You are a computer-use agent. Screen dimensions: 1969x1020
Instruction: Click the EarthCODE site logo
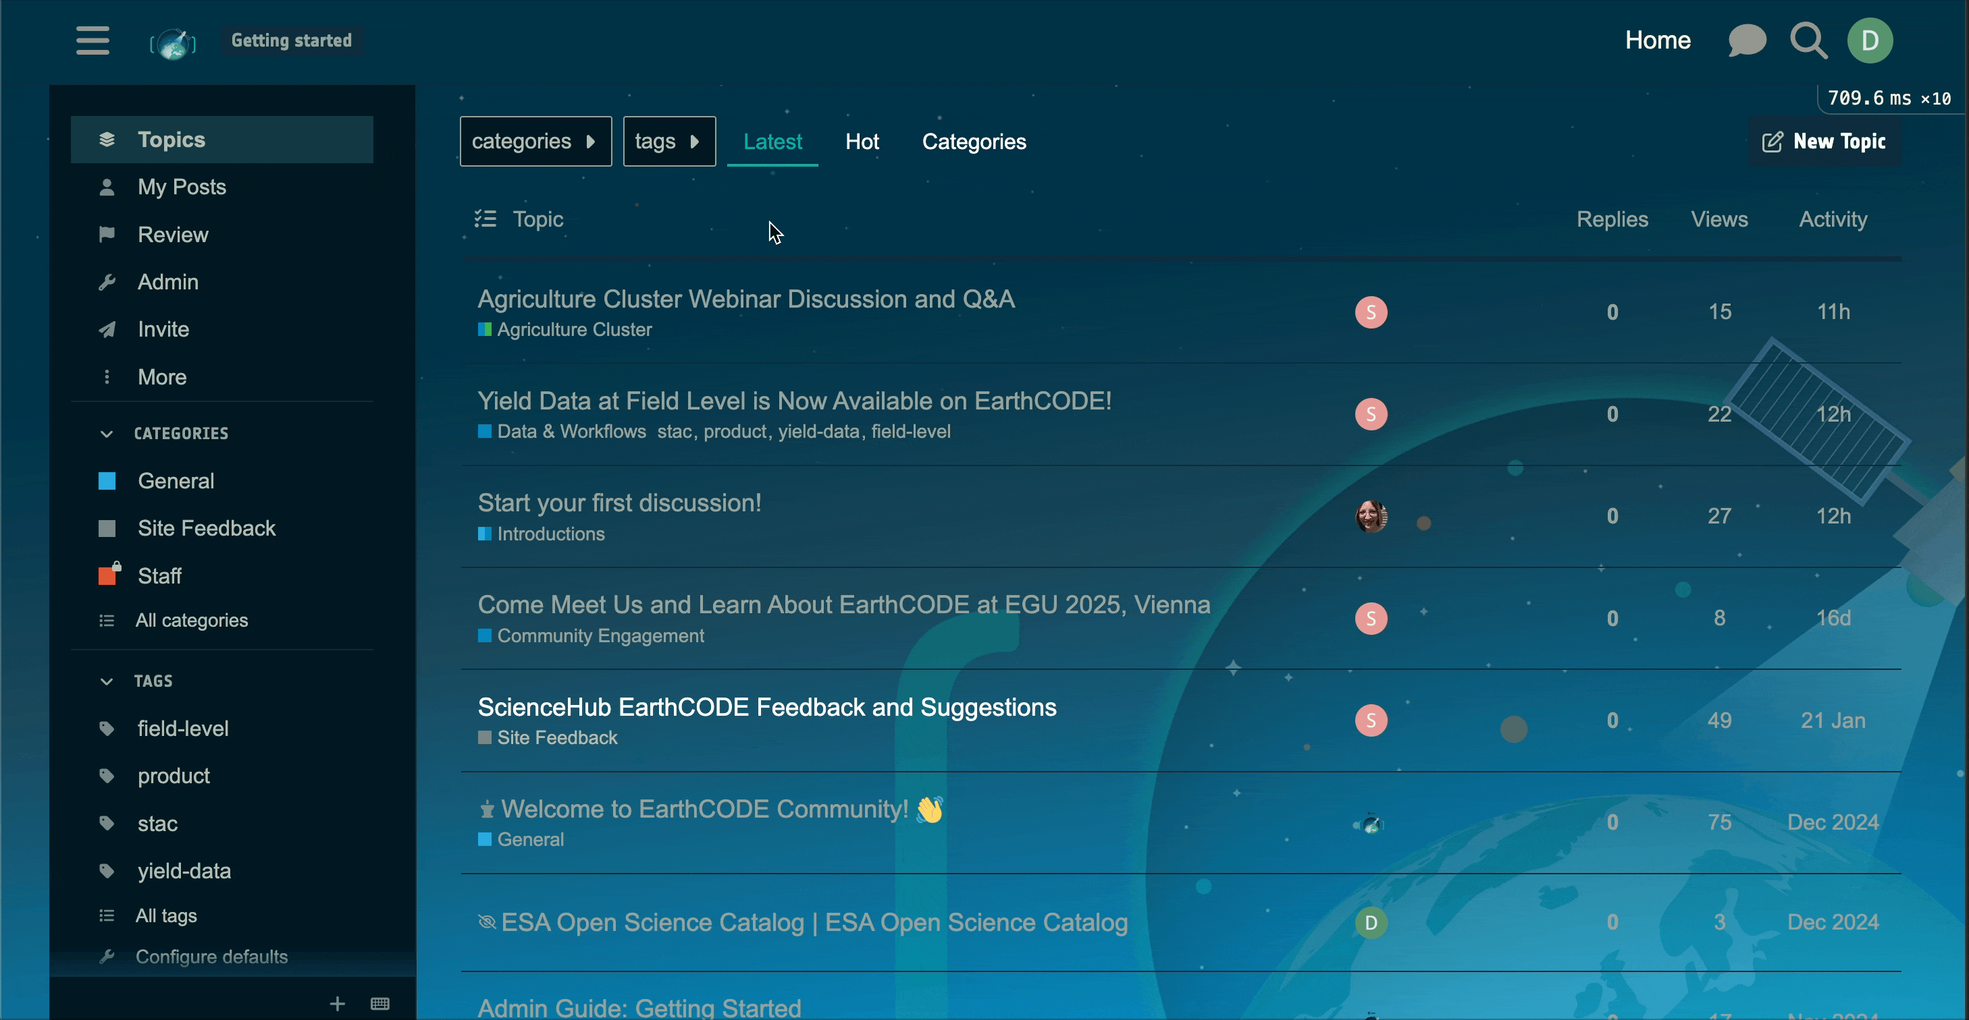tap(173, 42)
